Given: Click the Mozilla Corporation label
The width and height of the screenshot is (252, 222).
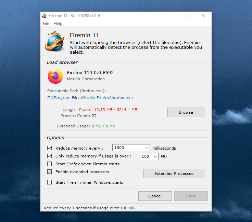Looking at the screenshot, I should pos(86,79).
